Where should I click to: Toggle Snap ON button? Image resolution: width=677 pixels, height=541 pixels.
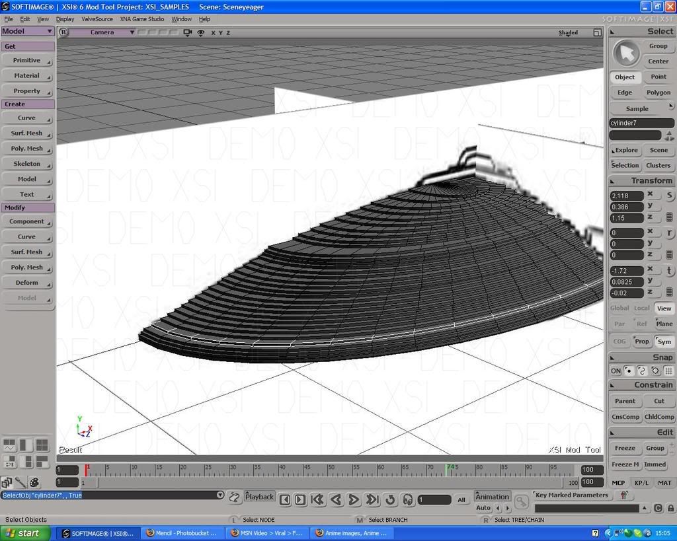[x=616, y=371]
